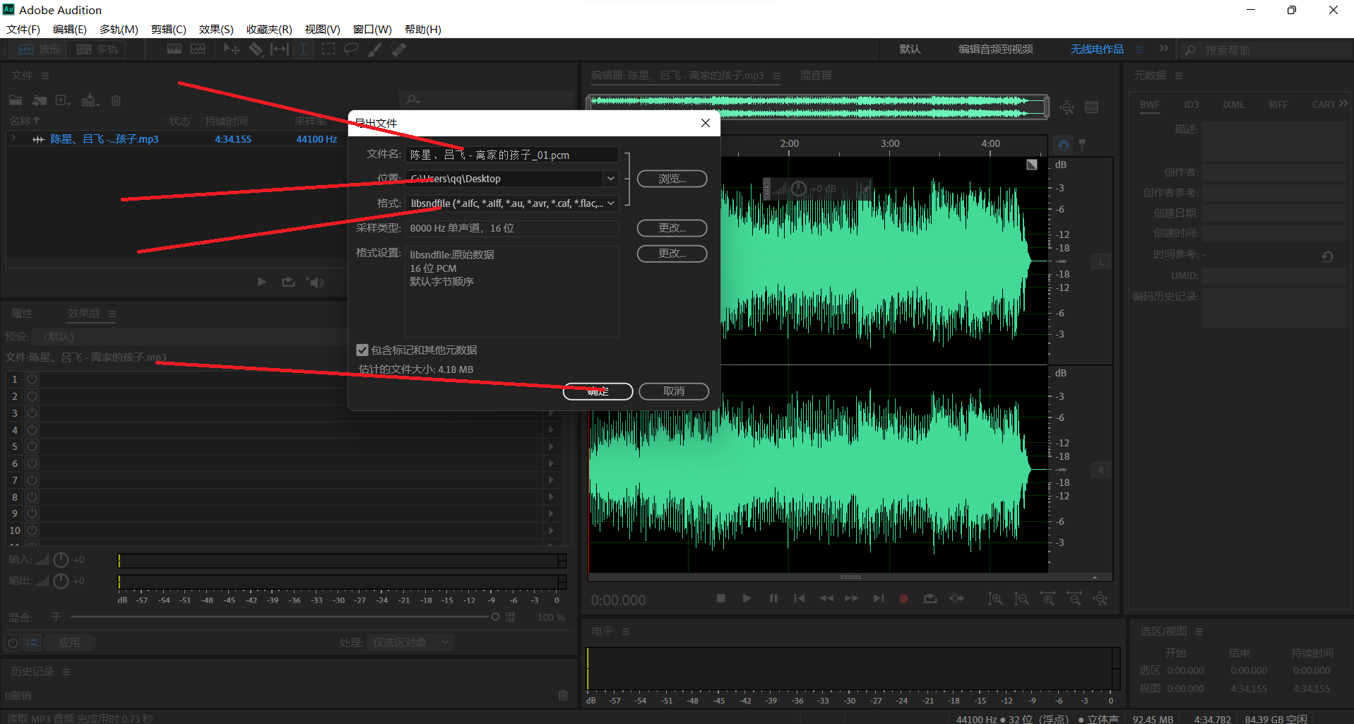Screen dimensions: 1354x724
Task: Toggle left channel L enable button
Action: (x=1100, y=262)
